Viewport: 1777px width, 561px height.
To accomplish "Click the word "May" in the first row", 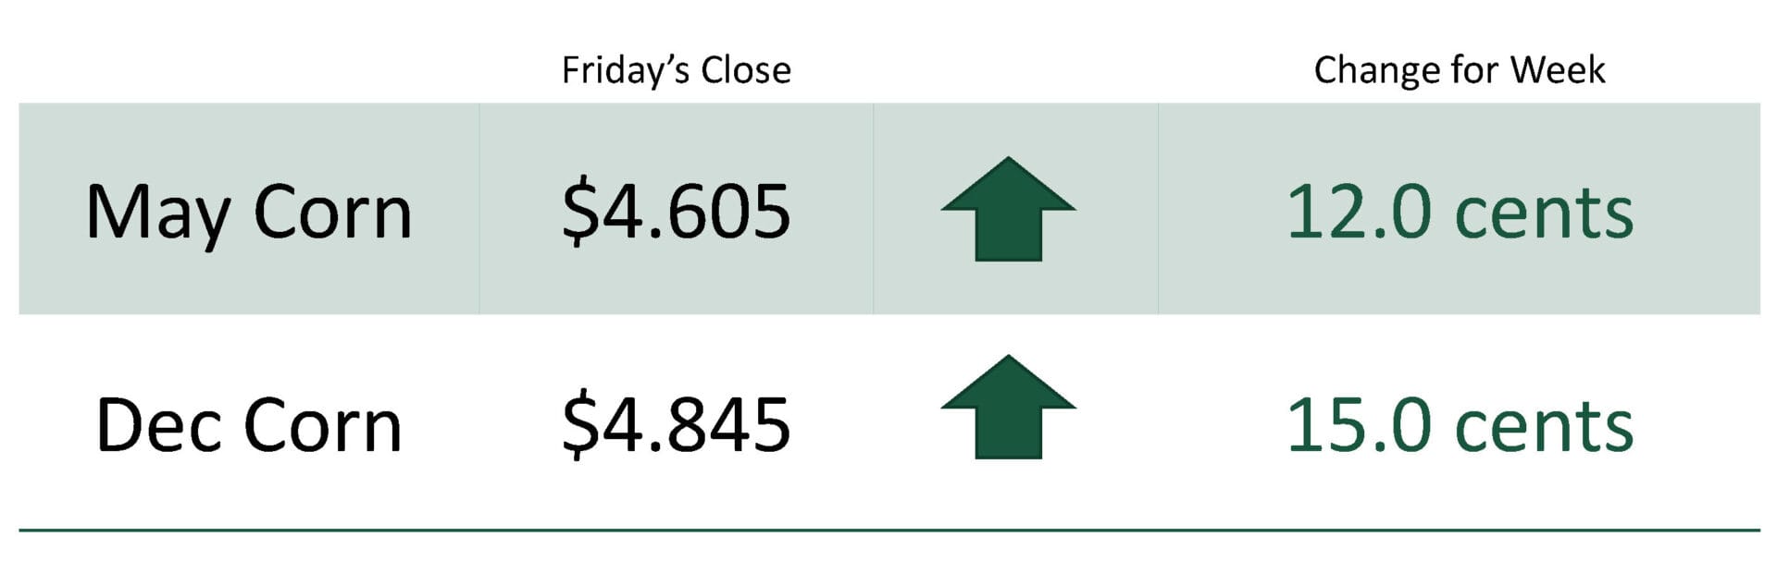I will pyautogui.click(x=157, y=214).
